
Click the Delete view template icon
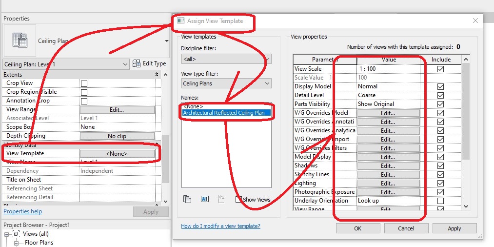click(221, 199)
